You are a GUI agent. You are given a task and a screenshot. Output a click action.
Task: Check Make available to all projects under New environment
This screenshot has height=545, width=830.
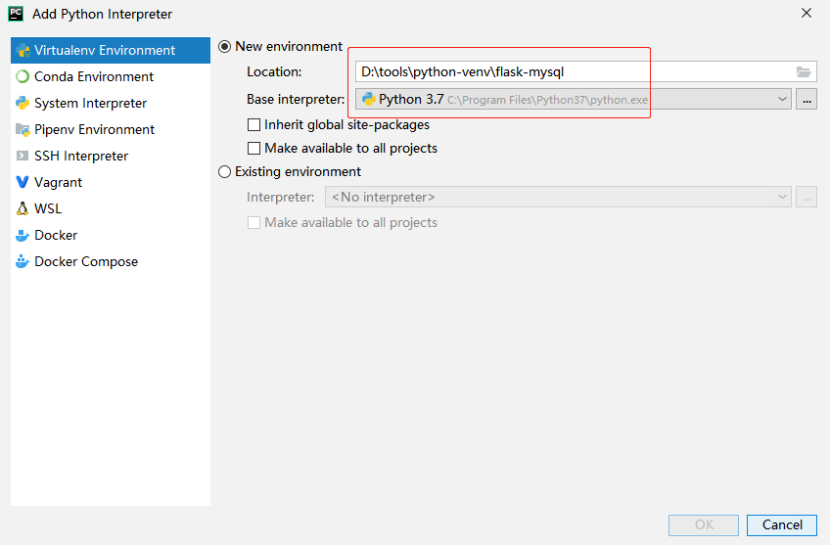[x=254, y=148]
